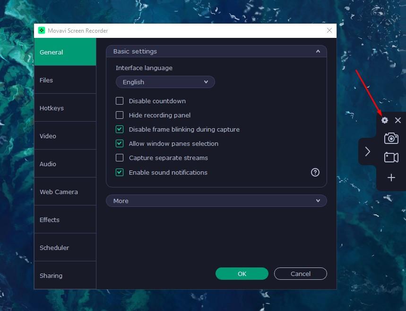Confirm settings with the OK button

242,274
